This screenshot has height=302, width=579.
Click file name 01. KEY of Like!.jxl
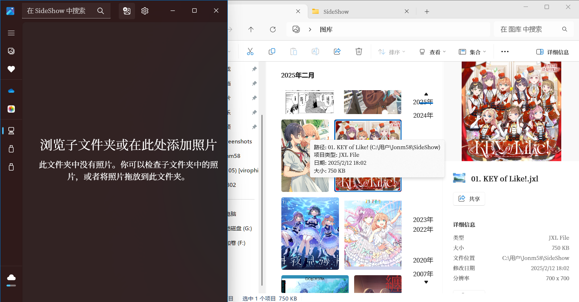tap(504, 179)
